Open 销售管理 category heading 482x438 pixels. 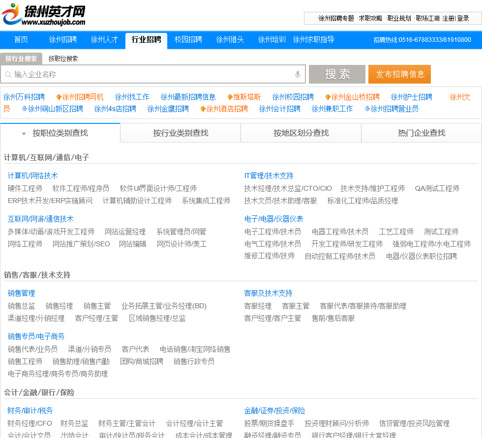[x=21, y=293]
